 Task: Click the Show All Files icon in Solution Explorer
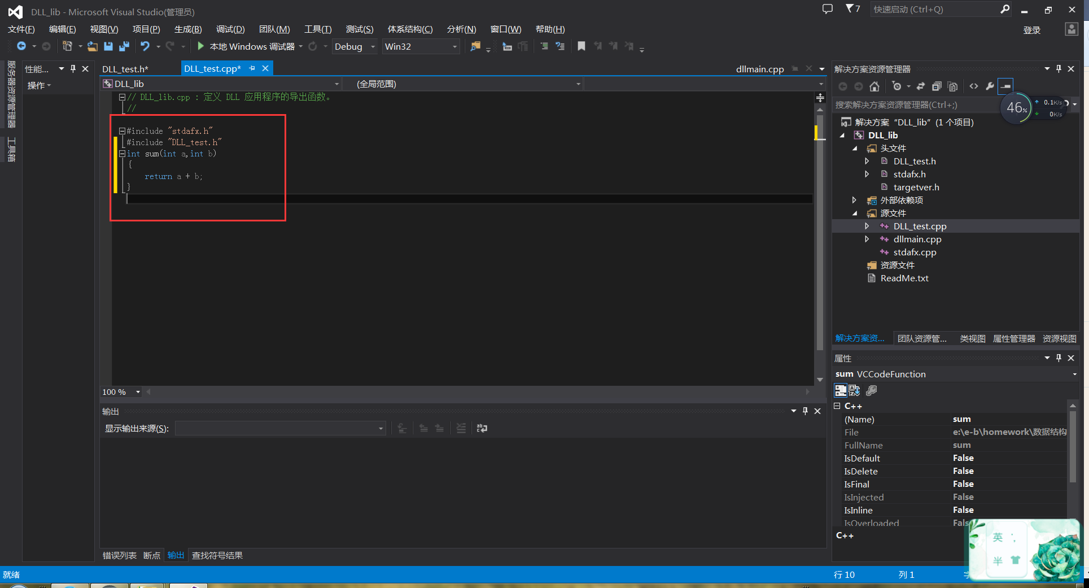pos(953,86)
